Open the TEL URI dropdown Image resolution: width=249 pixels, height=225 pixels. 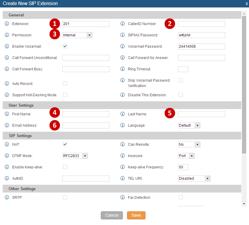click(194, 179)
